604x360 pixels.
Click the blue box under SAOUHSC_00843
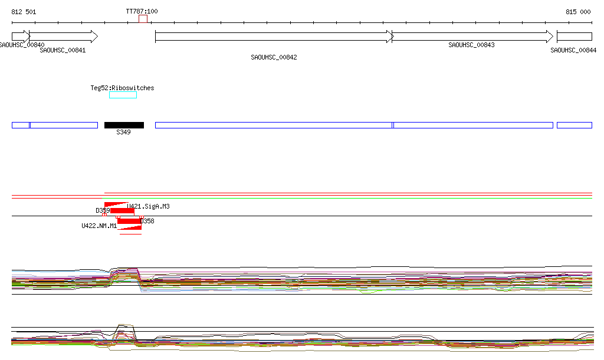coord(472,125)
